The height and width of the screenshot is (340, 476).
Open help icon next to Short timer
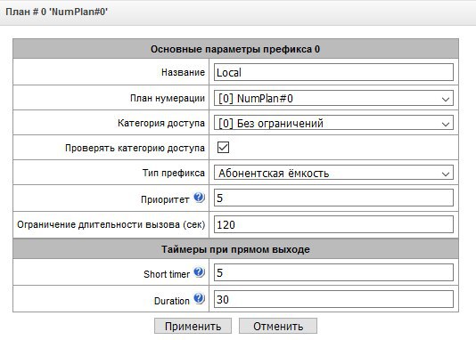[199, 272]
